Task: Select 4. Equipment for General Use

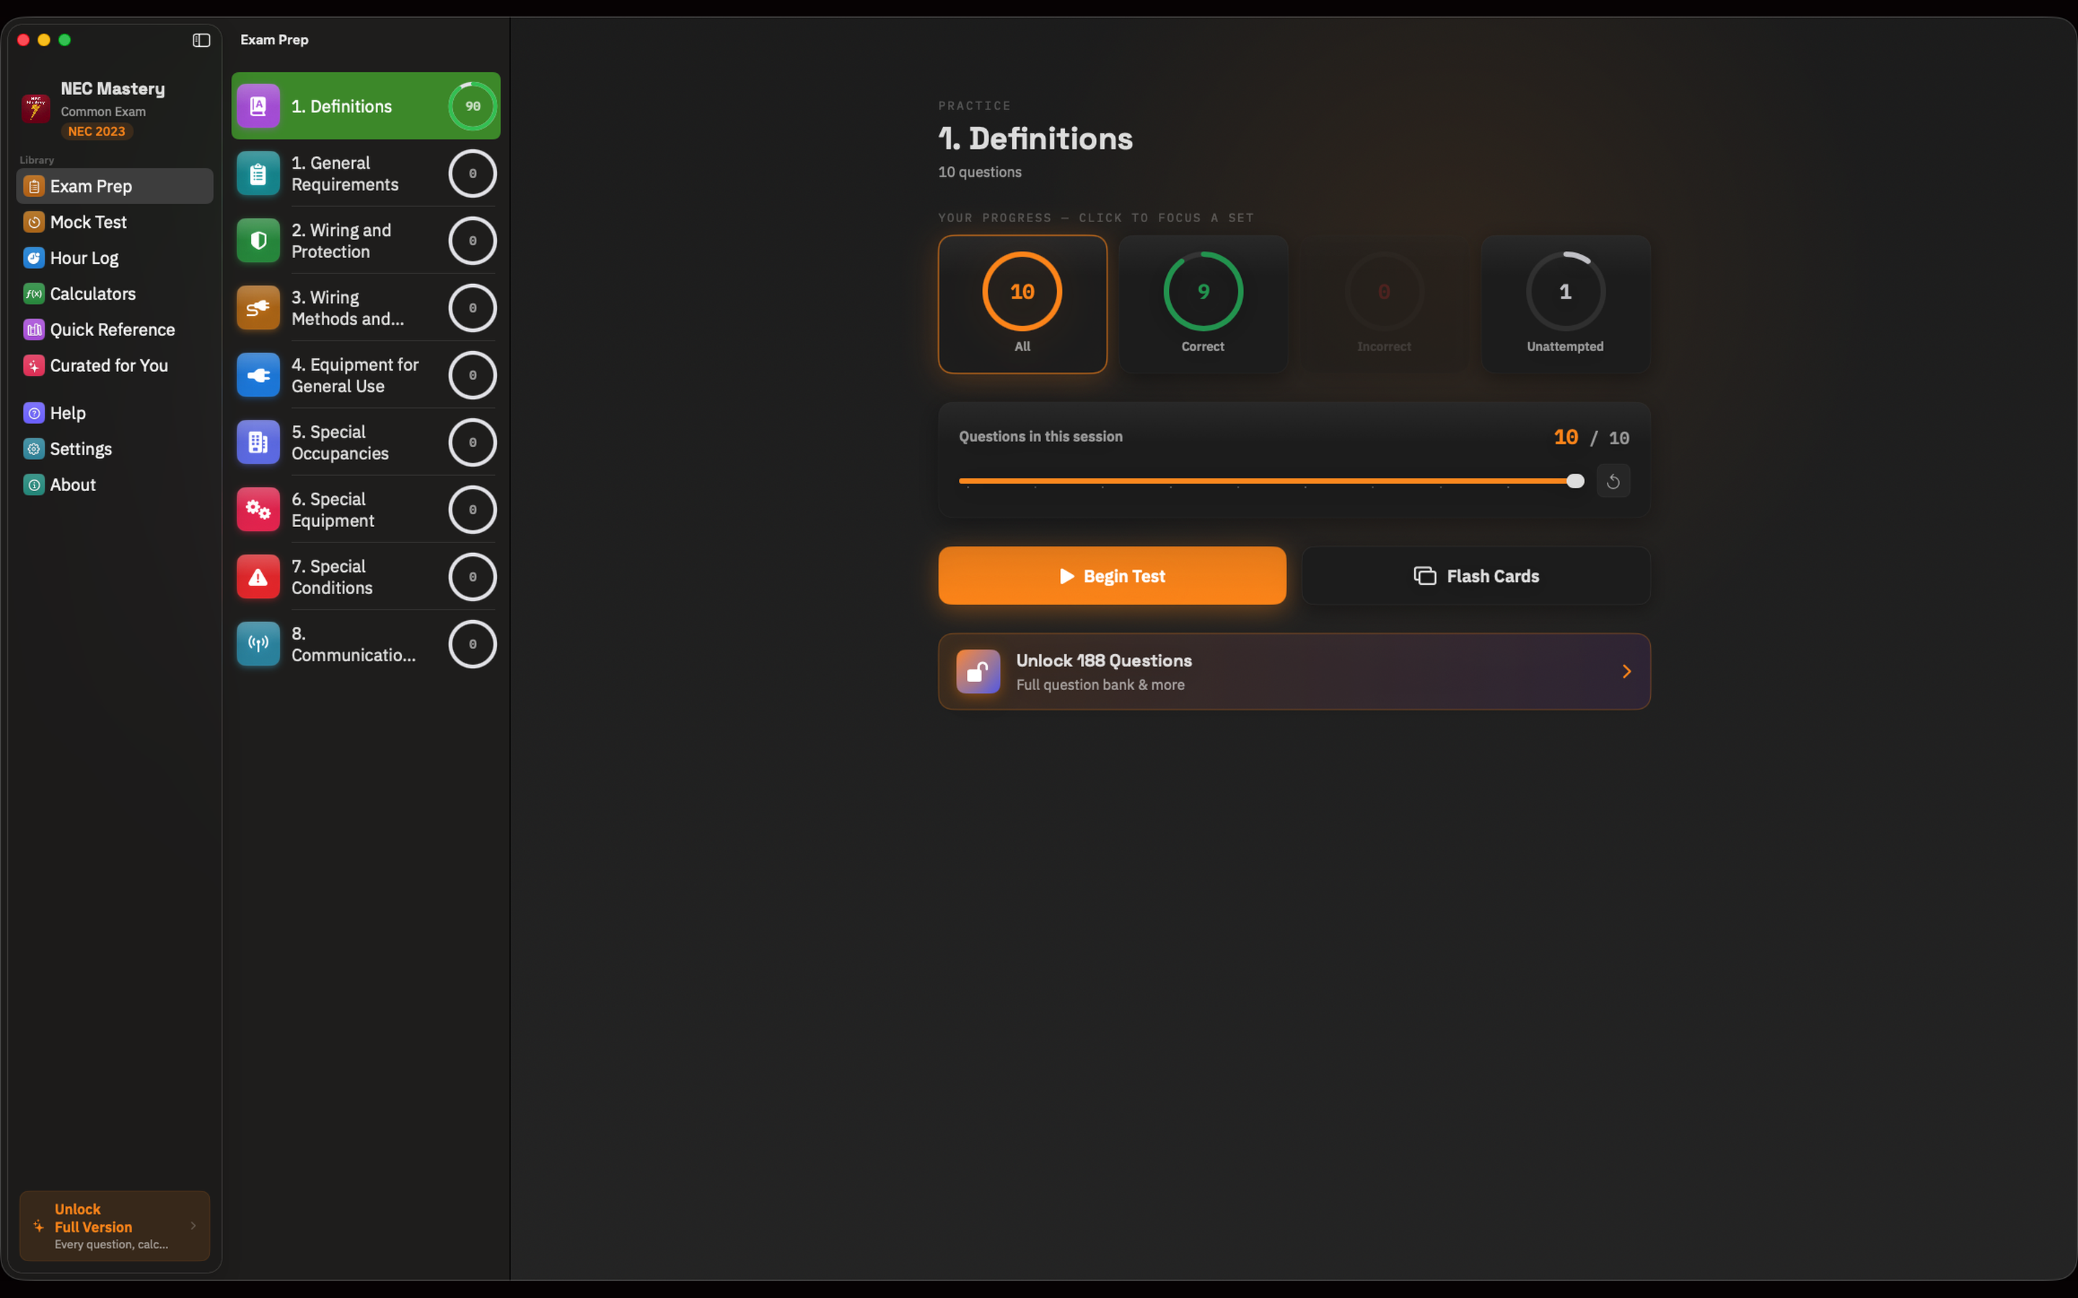Action: click(x=366, y=375)
